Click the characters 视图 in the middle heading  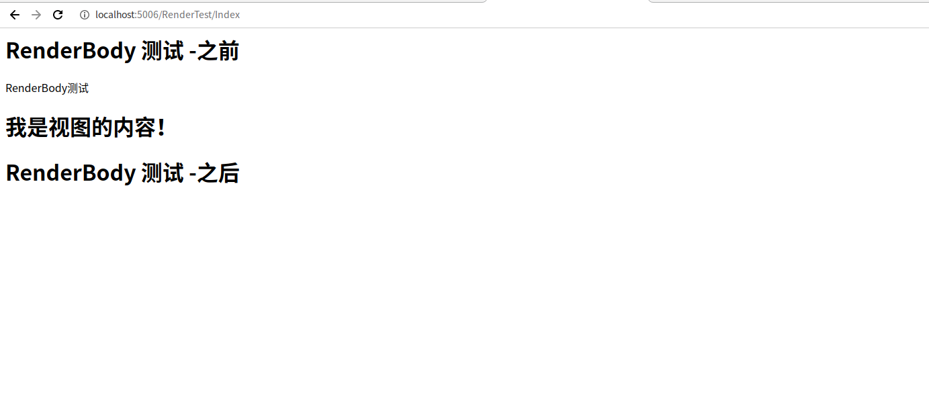(69, 128)
